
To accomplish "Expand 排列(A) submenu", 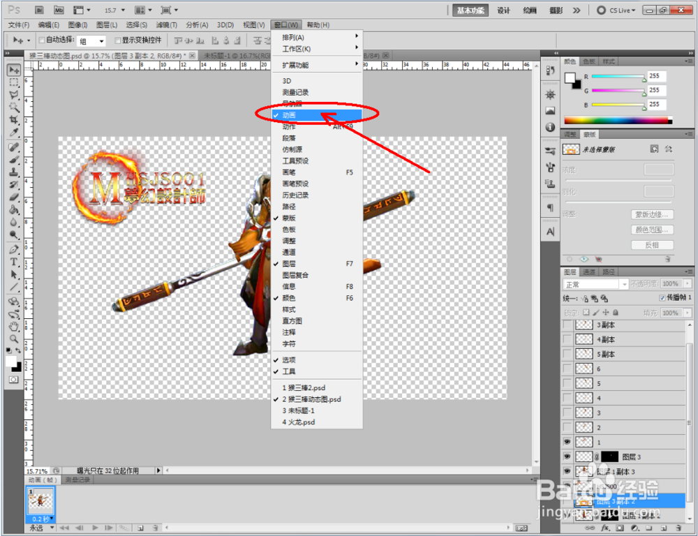I will tap(316, 37).
